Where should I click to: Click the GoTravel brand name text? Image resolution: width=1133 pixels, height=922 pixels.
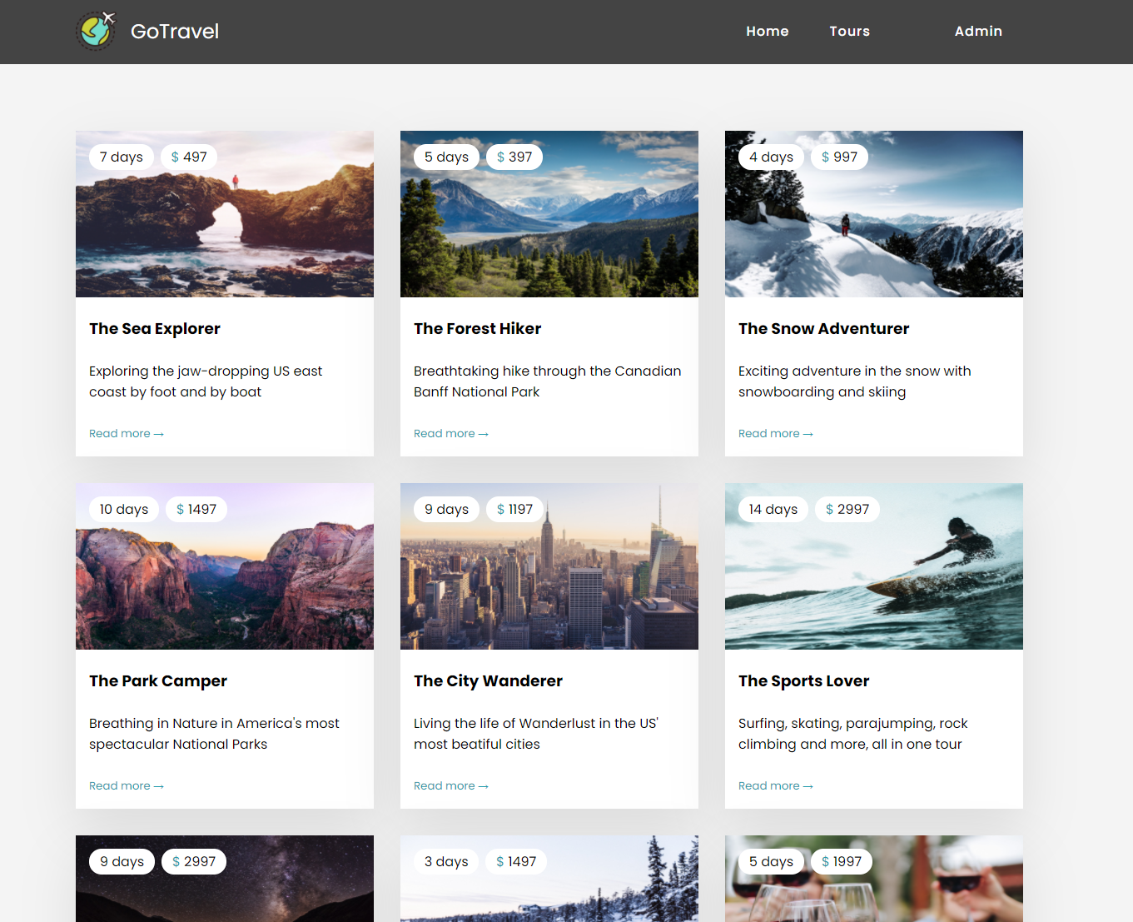coord(175,32)
